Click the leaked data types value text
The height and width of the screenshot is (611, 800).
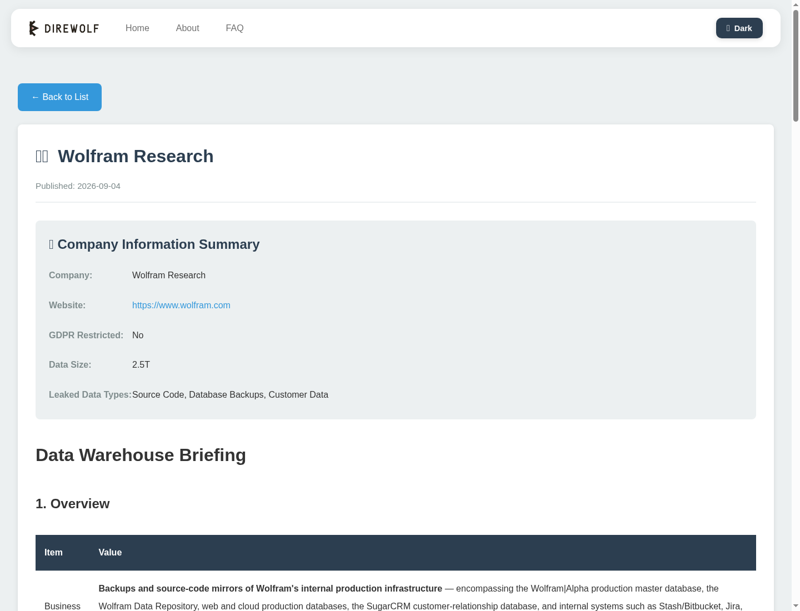(x=230, y=394)
